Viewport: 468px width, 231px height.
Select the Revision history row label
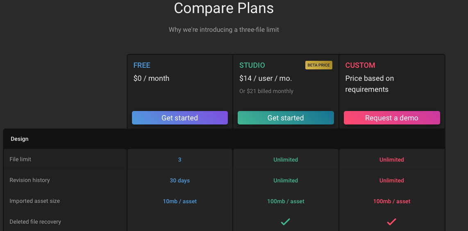tap(30, 180)
